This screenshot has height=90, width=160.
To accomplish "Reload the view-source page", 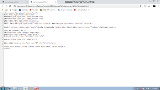I will [10, 6].
